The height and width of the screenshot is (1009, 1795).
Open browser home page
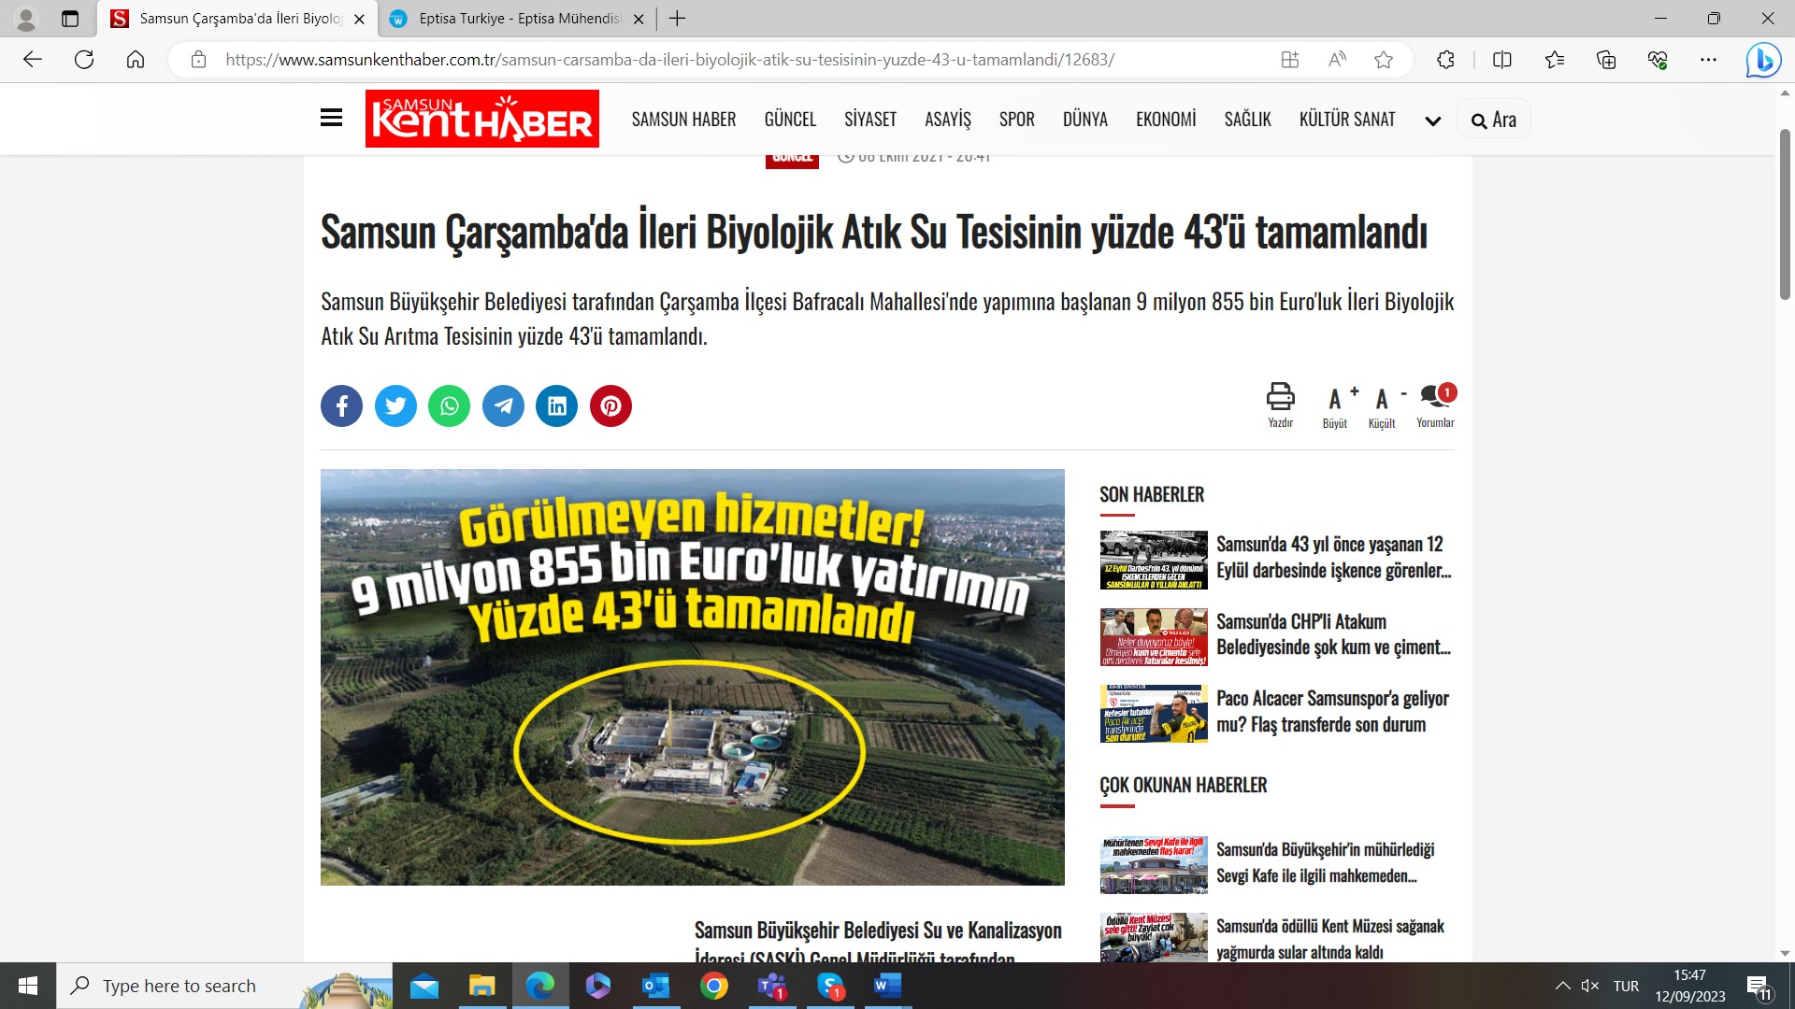pos(136,60)
